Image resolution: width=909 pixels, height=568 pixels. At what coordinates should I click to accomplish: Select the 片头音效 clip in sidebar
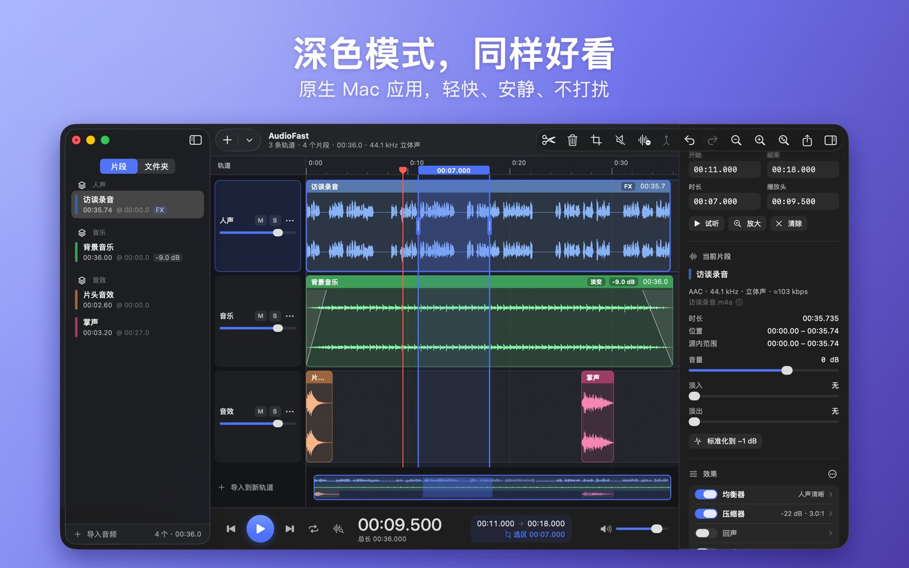tap(137, 300)
